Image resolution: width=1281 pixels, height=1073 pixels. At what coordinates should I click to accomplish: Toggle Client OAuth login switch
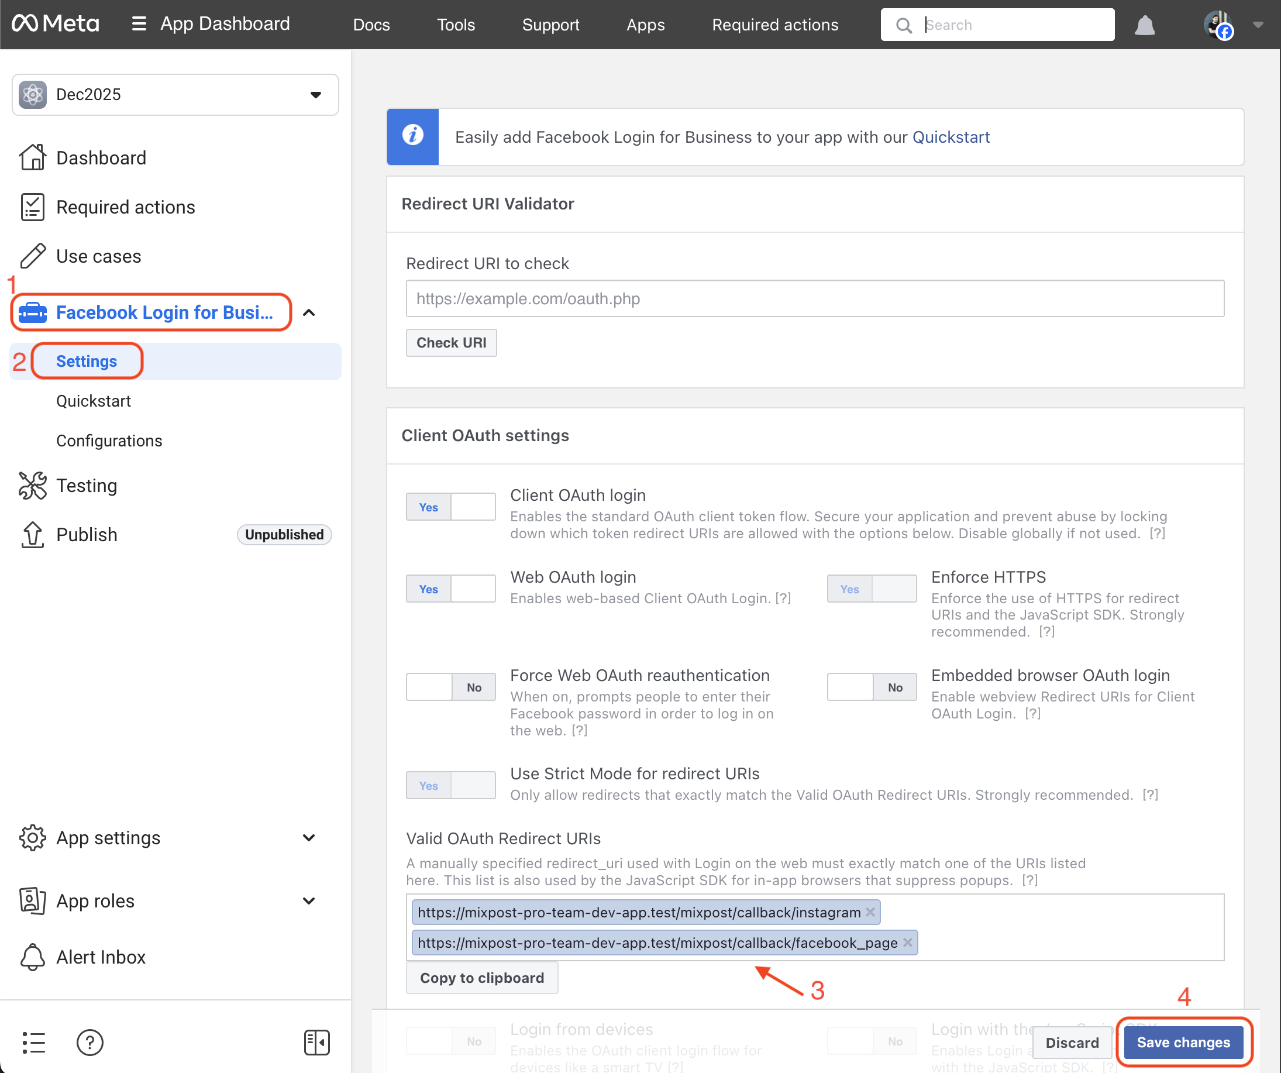[450, 507]
